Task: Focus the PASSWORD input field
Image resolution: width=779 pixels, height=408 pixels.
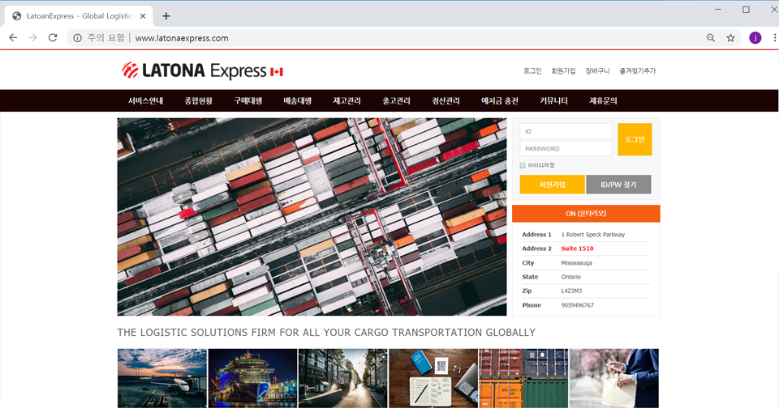Action: tap(566, 148)
